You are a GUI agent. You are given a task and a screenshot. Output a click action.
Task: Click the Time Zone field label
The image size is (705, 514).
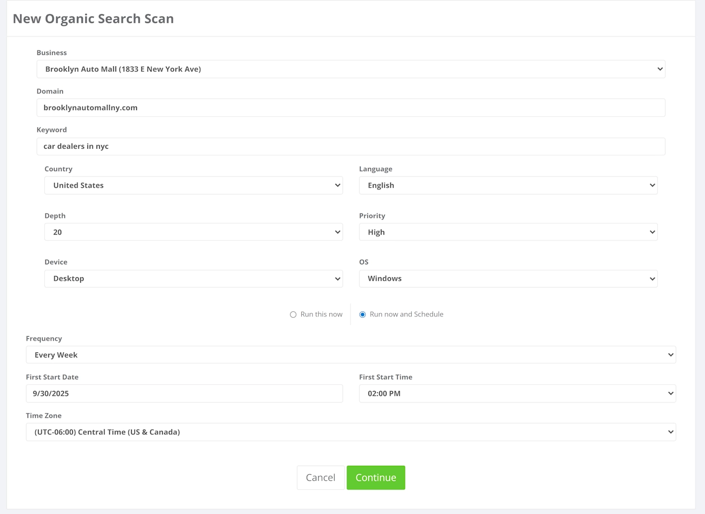coord(44,416)
